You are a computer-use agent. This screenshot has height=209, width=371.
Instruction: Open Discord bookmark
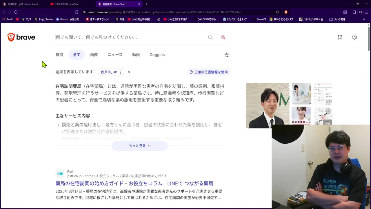coord(68,19)
